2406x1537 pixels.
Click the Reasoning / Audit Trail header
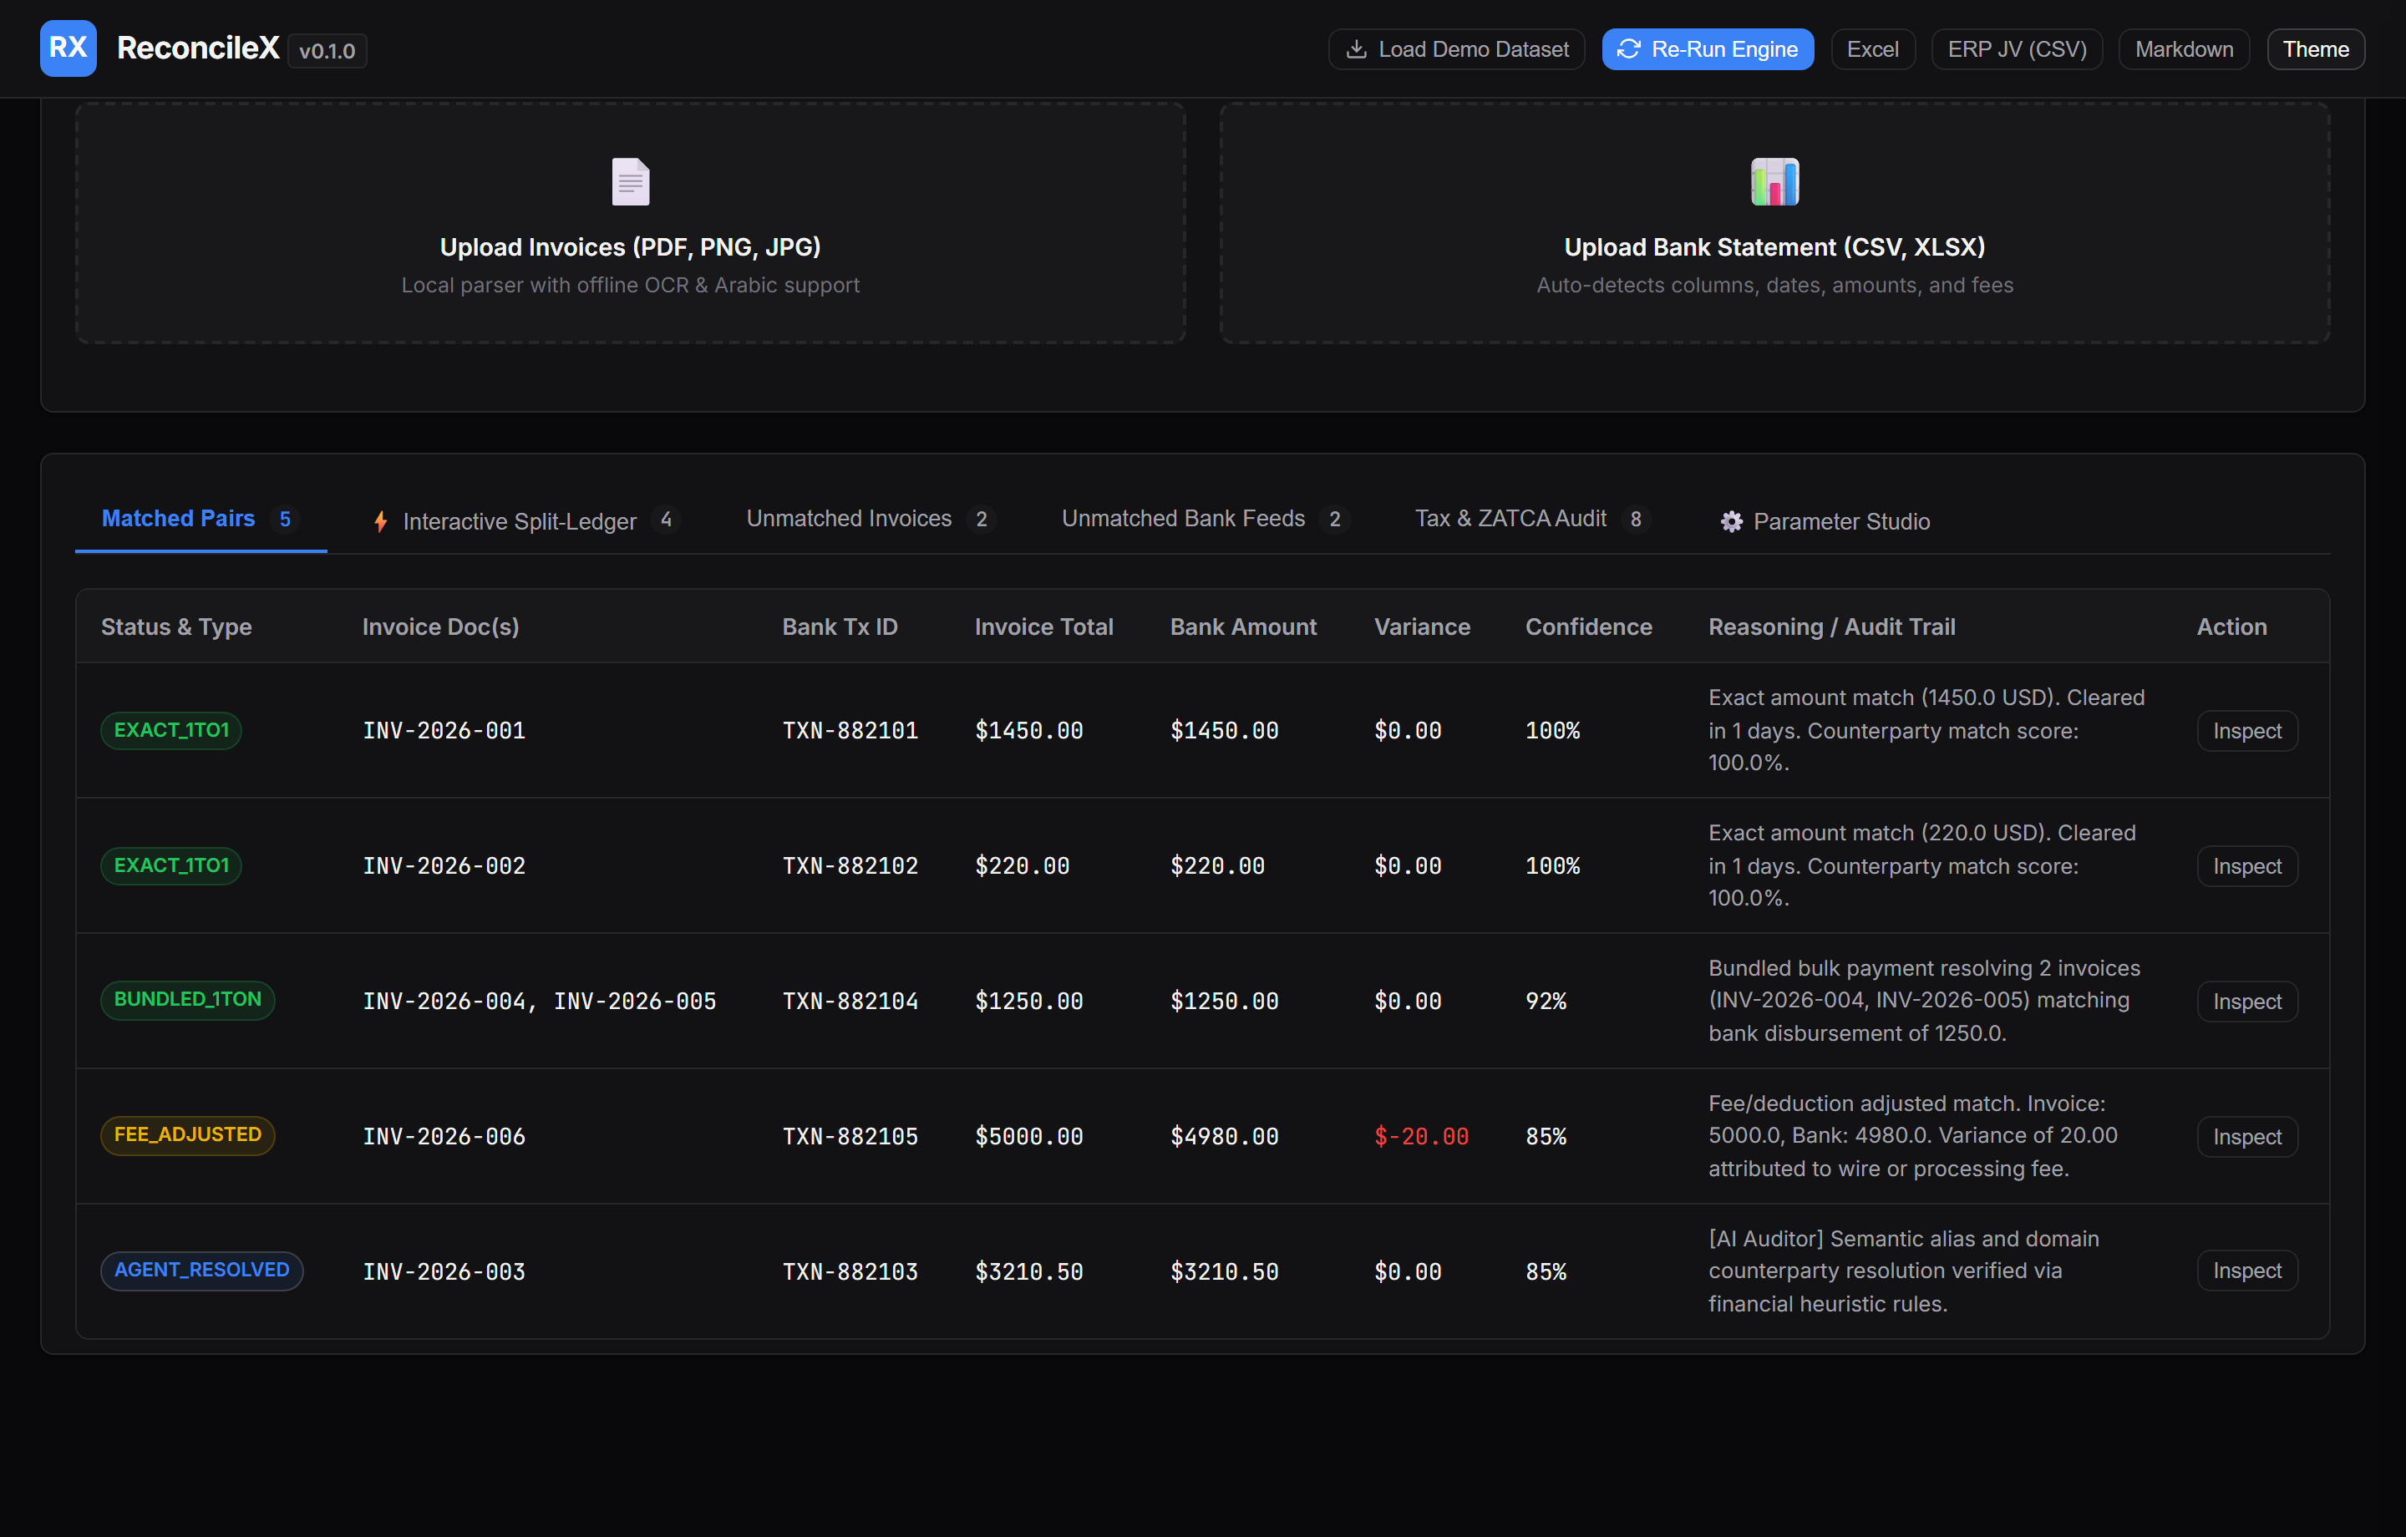(1831, 626)
